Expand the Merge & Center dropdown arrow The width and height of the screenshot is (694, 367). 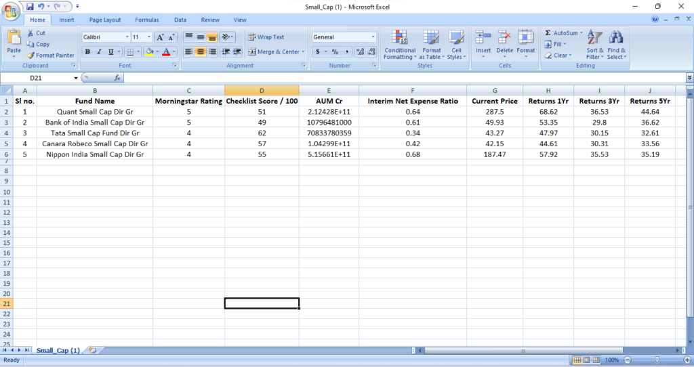point(303,51)
